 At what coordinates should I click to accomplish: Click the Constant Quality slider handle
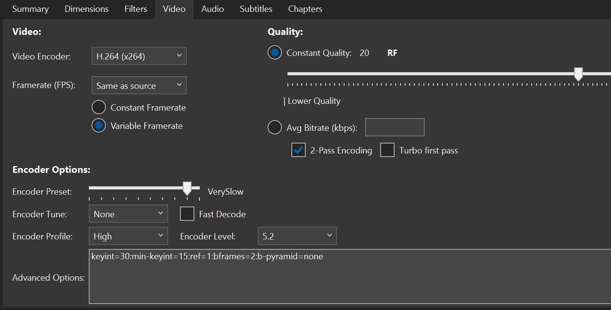(x=578, y=74)
